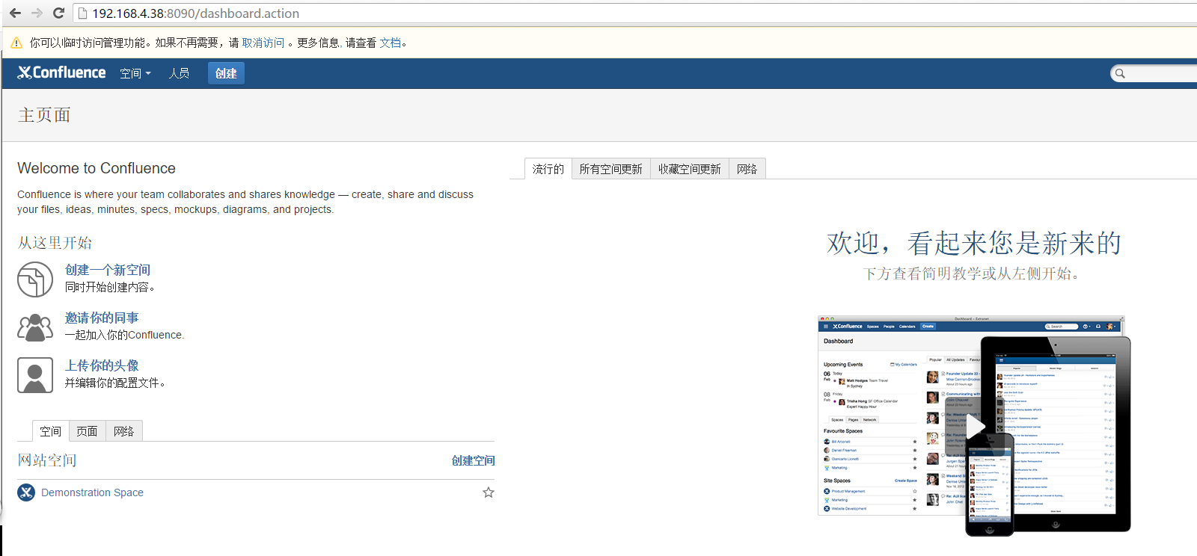Favorite Demonstration Space with star icon
Viewport: 1197px width, 556px height.
point(489,492)
